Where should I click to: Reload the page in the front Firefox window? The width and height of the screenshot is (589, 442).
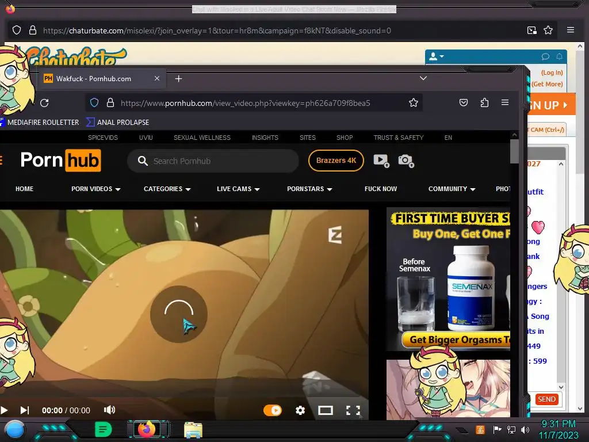(x=44, y=103)
